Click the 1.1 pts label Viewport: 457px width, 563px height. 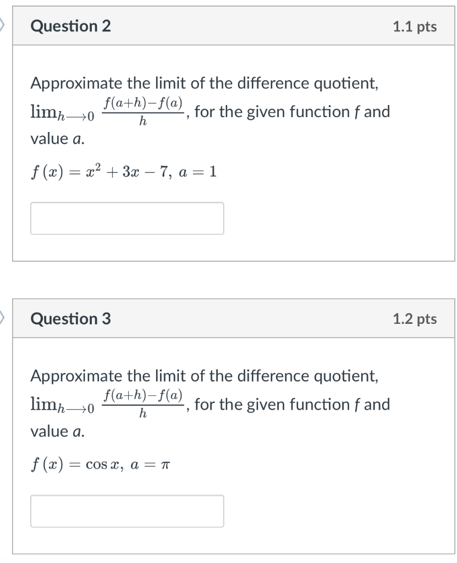tap(415, 26)
